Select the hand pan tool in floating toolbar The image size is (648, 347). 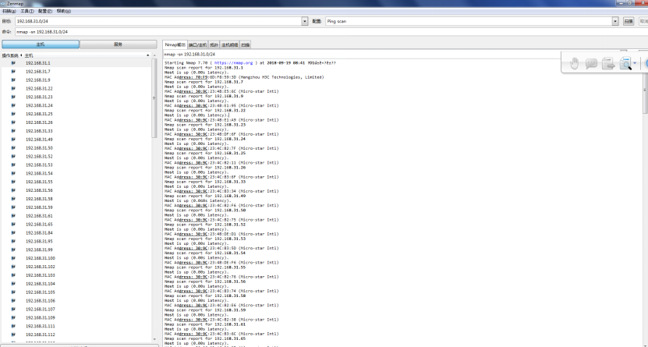pos(574,64)
